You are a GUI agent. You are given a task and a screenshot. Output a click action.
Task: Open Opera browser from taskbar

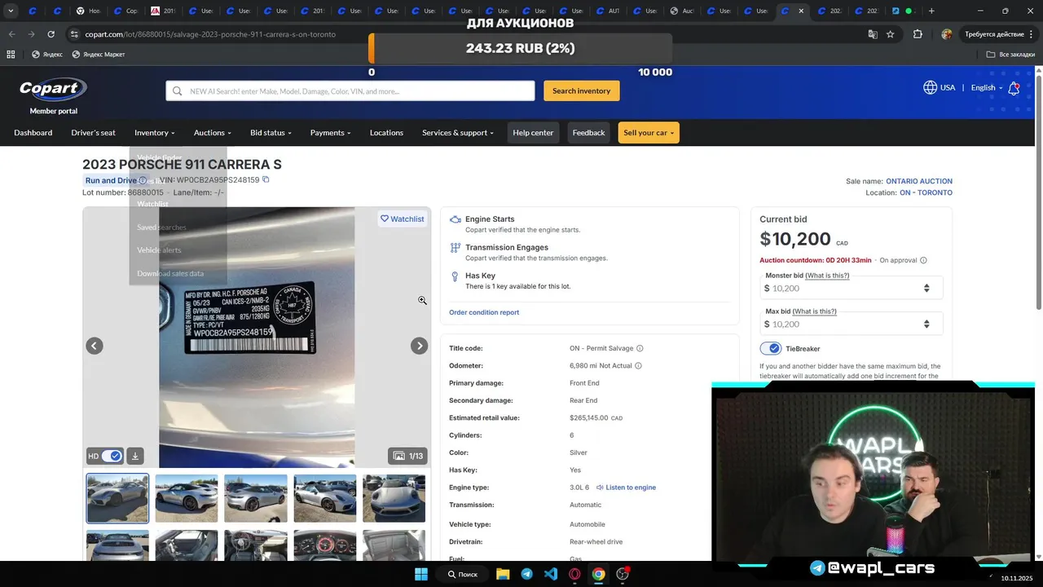point(574,574)
